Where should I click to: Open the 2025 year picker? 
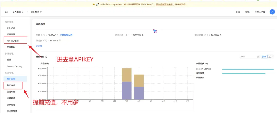tap(250, 57)
